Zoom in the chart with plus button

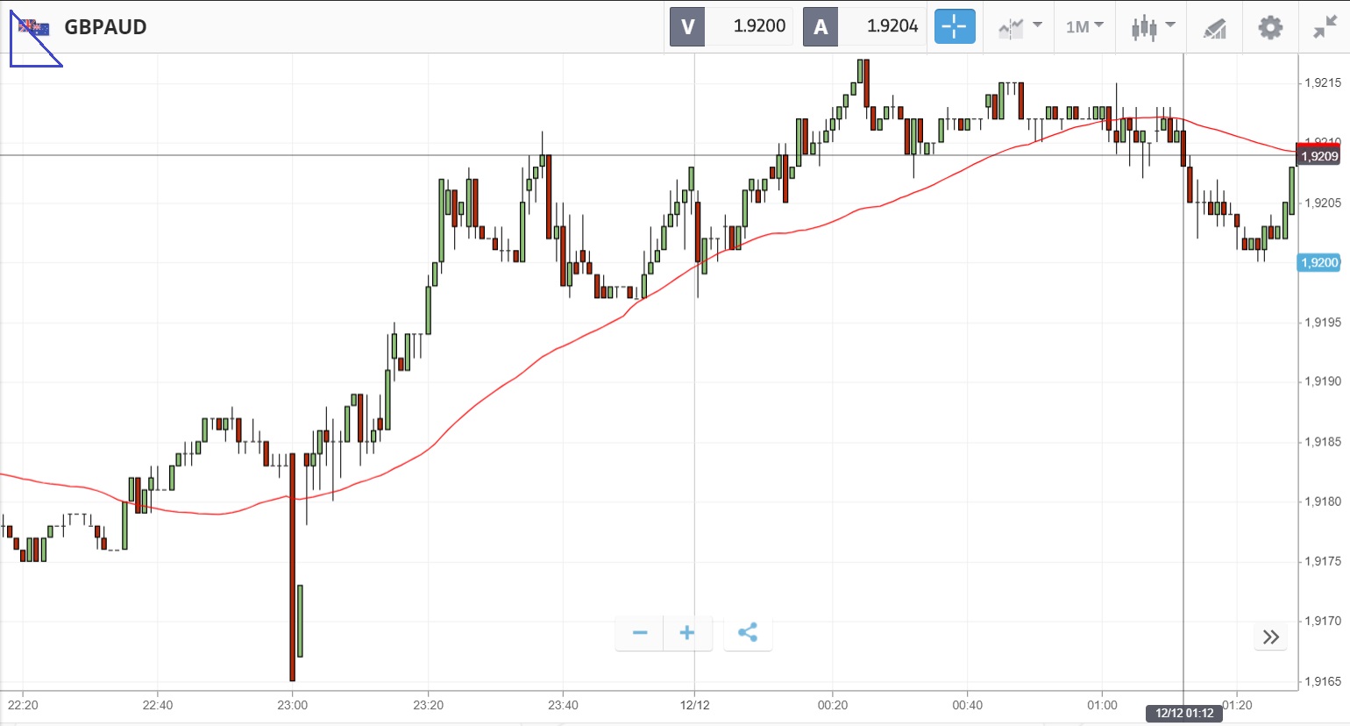687,633
